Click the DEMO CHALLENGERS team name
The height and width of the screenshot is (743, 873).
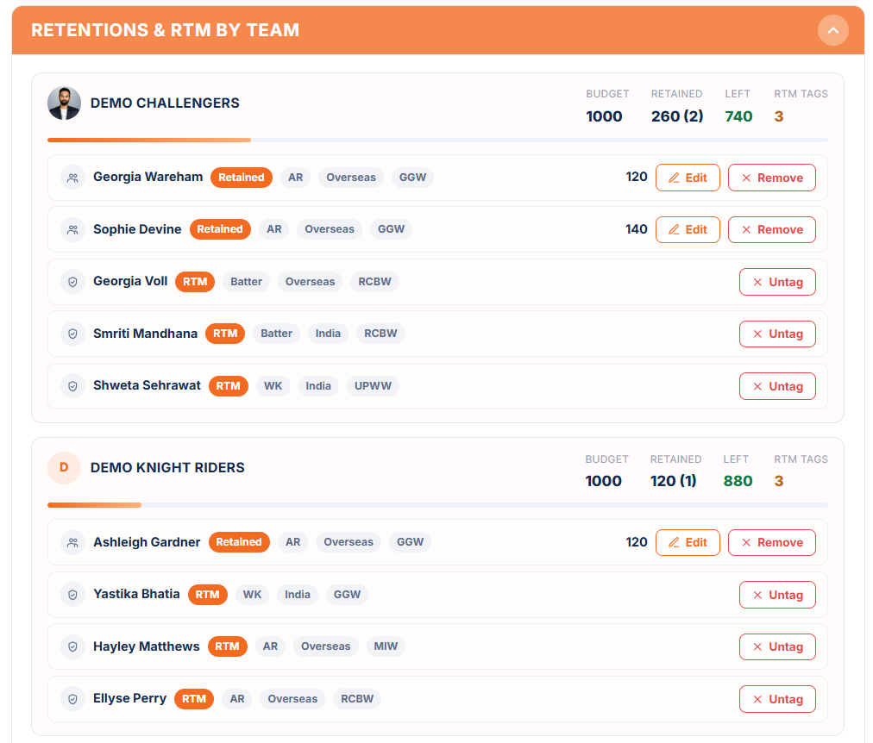coord(165,103)
